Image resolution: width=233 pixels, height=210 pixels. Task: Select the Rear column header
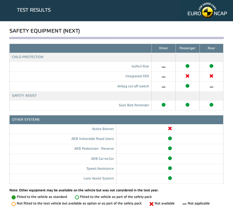pos(211,48)
